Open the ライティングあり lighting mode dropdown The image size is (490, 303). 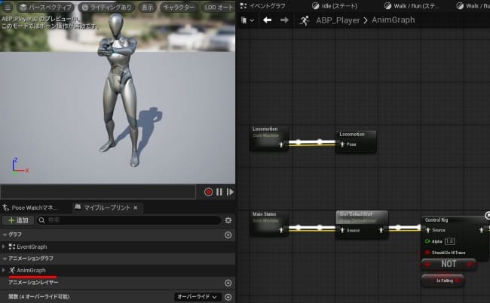[106, 8]
